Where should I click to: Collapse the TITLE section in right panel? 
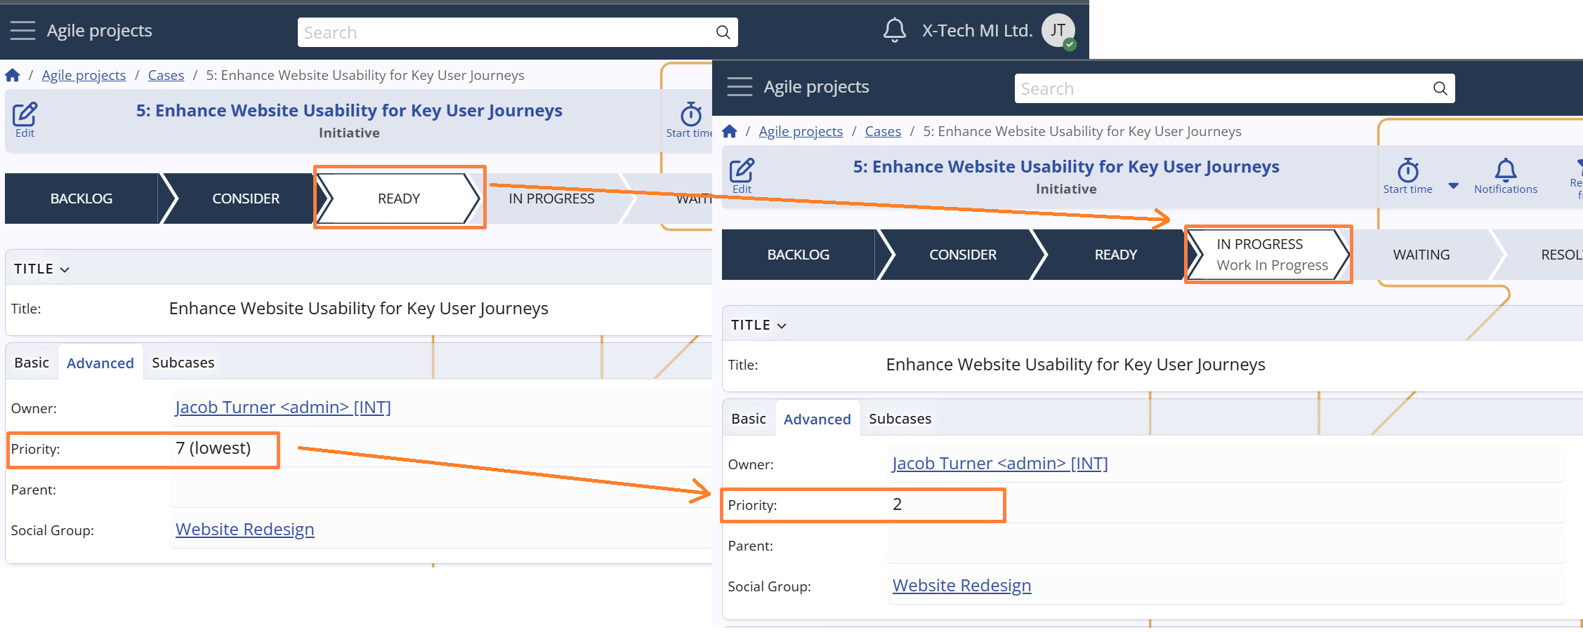tap(758, 325)
